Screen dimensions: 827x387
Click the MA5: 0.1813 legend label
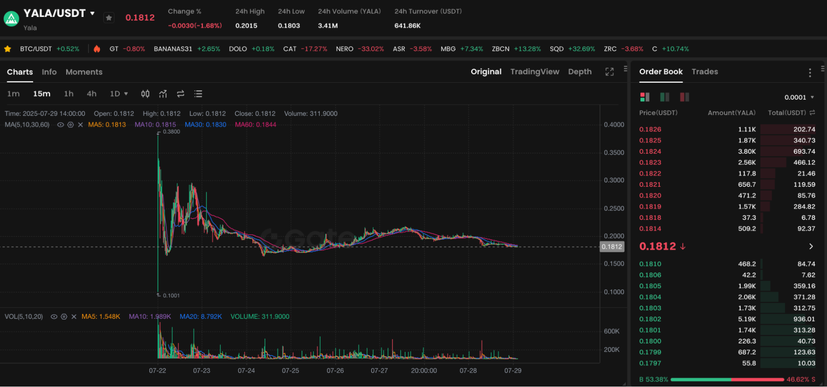pos(107,125)
